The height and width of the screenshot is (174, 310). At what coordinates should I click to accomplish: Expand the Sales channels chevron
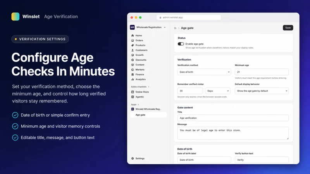coord(149,87)
